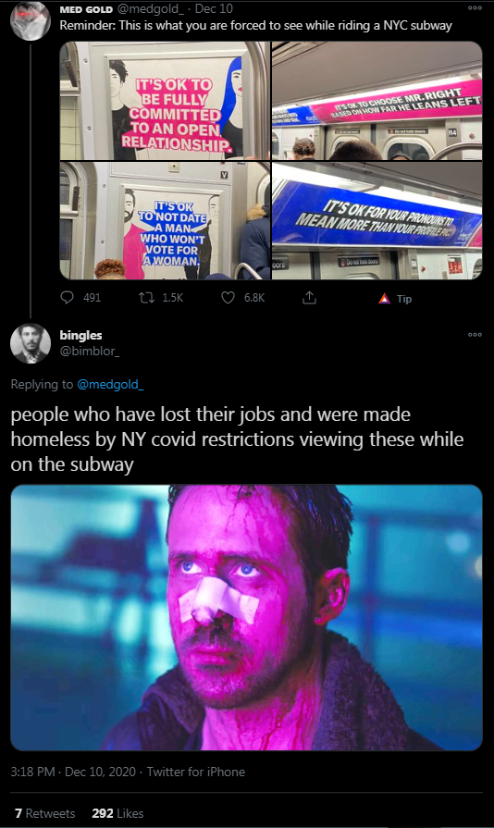Open bingles' profile picture

[31, 343]
